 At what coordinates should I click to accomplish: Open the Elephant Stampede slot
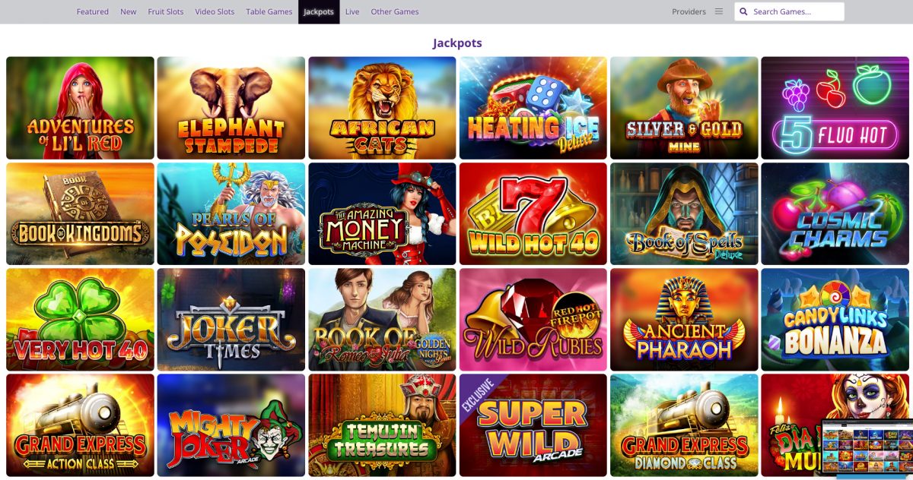[x=231, y=108]
